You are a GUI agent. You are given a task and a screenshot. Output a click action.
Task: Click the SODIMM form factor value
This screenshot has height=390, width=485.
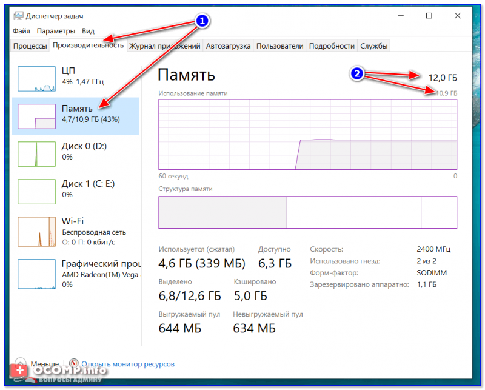tap(432, 273)
